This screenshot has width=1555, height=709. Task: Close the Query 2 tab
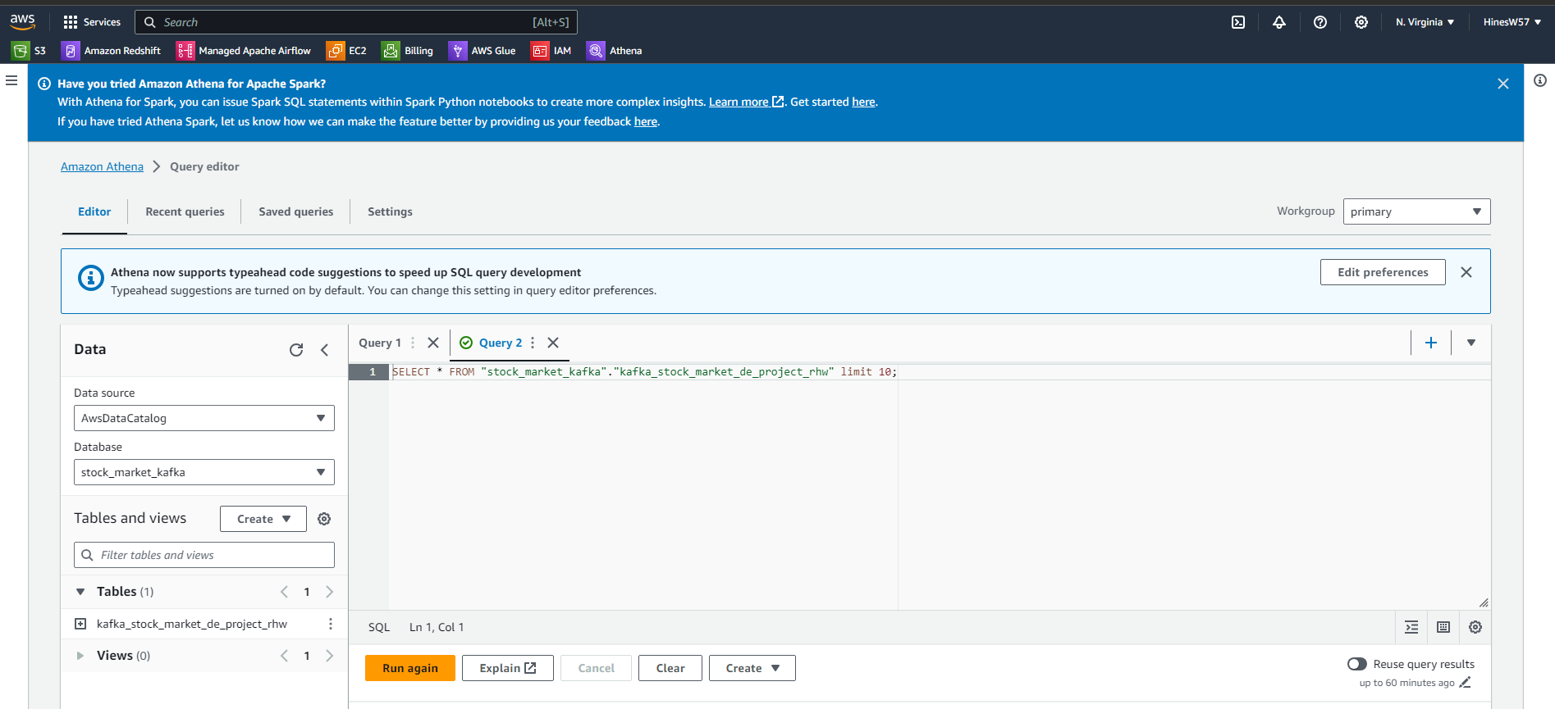click(x=553, y=343)
